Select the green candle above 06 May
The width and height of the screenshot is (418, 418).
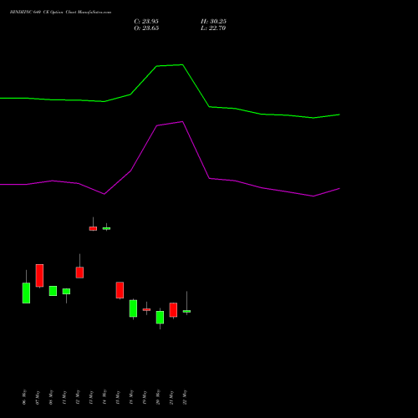click(26, 293)
